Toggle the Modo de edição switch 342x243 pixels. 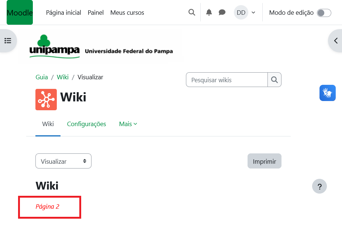[x=324, y=13]
